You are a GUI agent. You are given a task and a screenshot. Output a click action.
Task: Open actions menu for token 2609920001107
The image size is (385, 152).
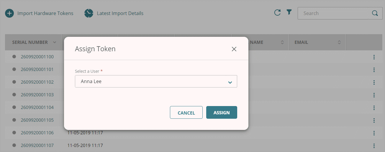pyautogui.click(x=374, y=146)
